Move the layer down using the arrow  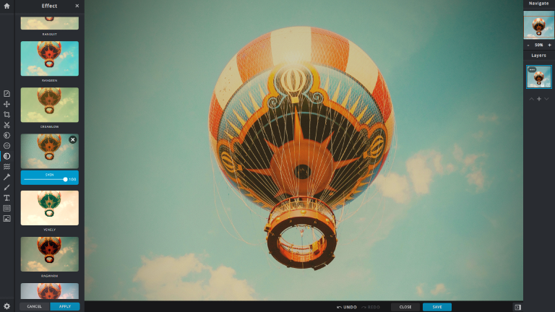point(546,98)
